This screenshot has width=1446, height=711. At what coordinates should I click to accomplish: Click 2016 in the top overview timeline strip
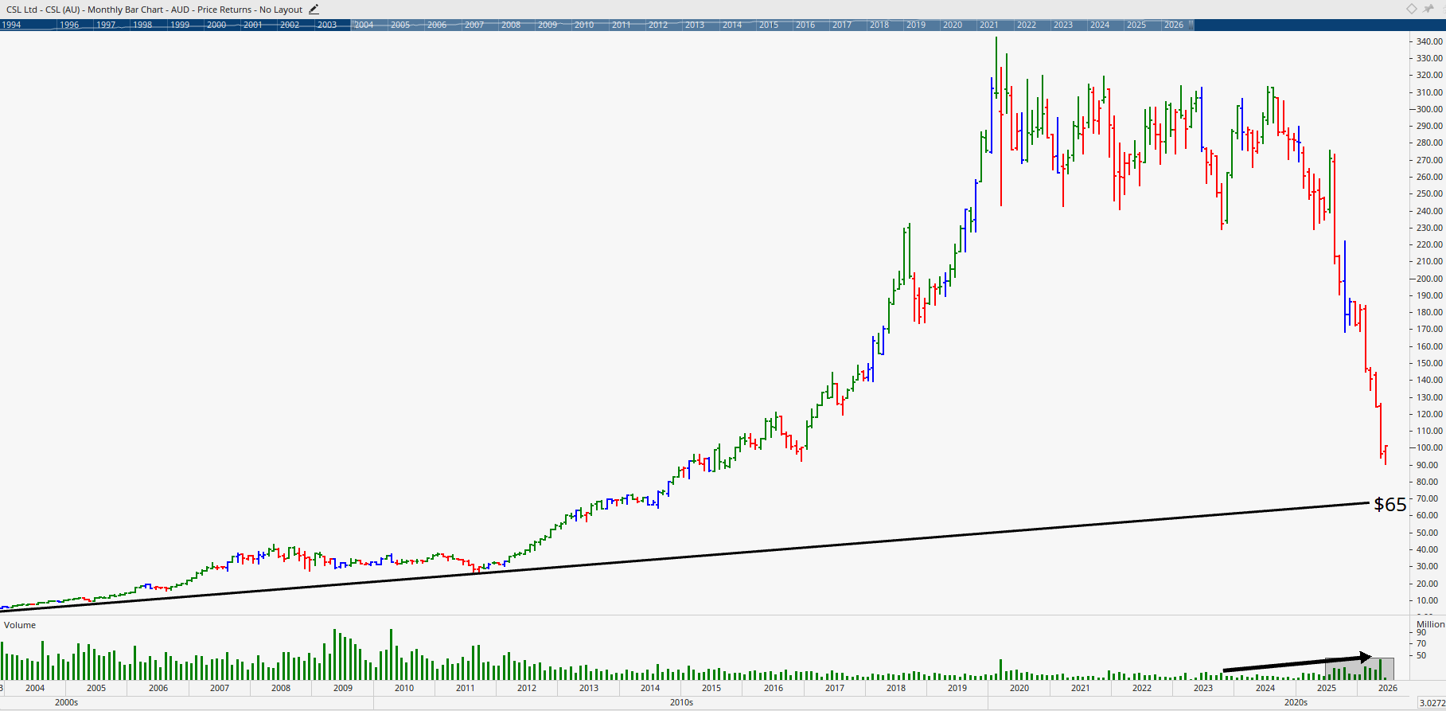[x=805, y=25]
